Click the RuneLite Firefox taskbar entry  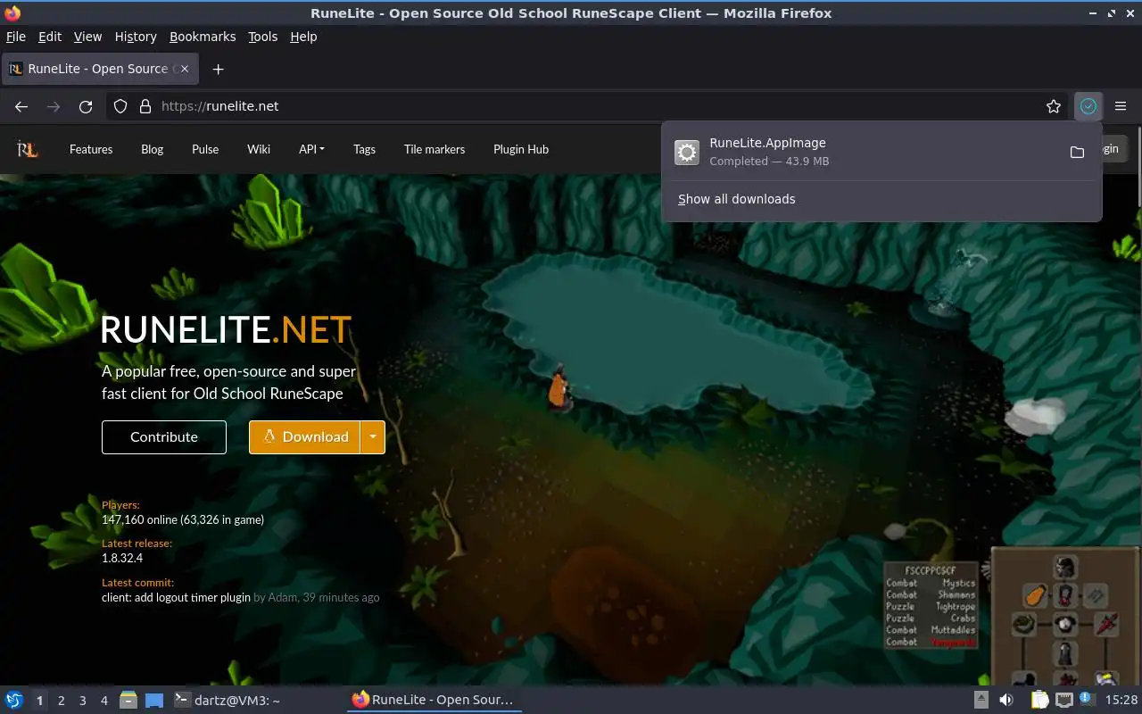434,700
